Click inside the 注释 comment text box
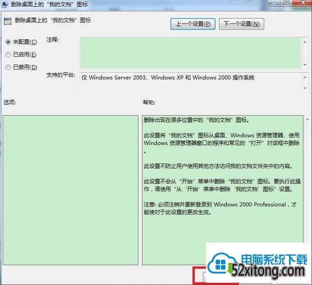This screenshot has height=285, width=312. click(190, 53)
